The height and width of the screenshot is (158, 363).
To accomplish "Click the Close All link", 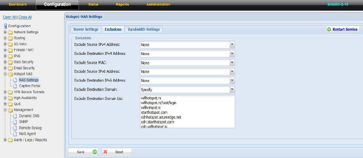I will (25, 17).
